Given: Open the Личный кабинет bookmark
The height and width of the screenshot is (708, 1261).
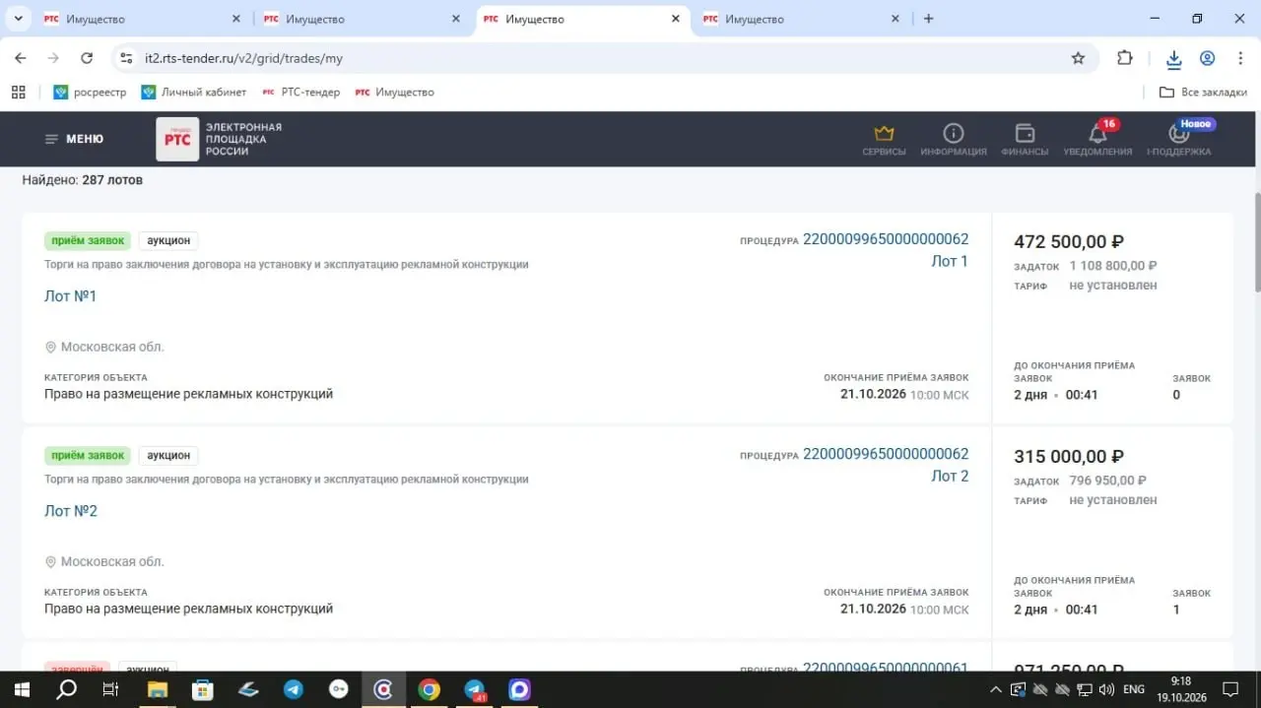Looking at the screenshot, I should [x=193, y=92].
